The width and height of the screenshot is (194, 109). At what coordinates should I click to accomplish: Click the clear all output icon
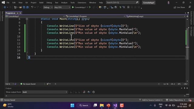pyautogui.click(x=84, y=92)
